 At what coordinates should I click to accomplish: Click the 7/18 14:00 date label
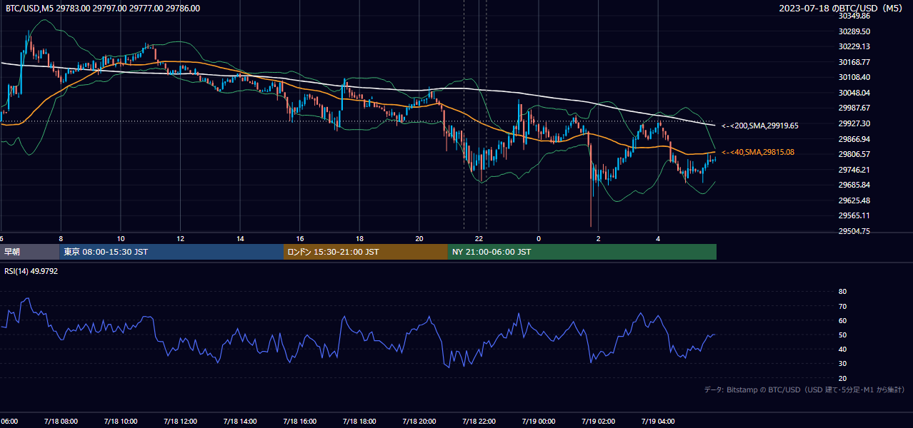(239, 421)
